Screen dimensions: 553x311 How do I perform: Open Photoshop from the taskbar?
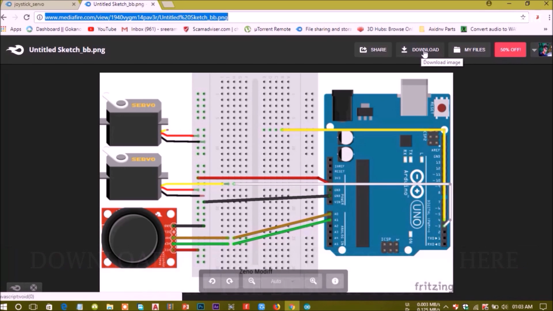(x=201, y=307)
